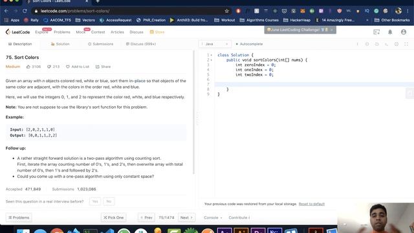Click the Problems list button at bottom
The height and width of the screenshot is (233, 414).
pyautogui.click(x=19, y=217)
